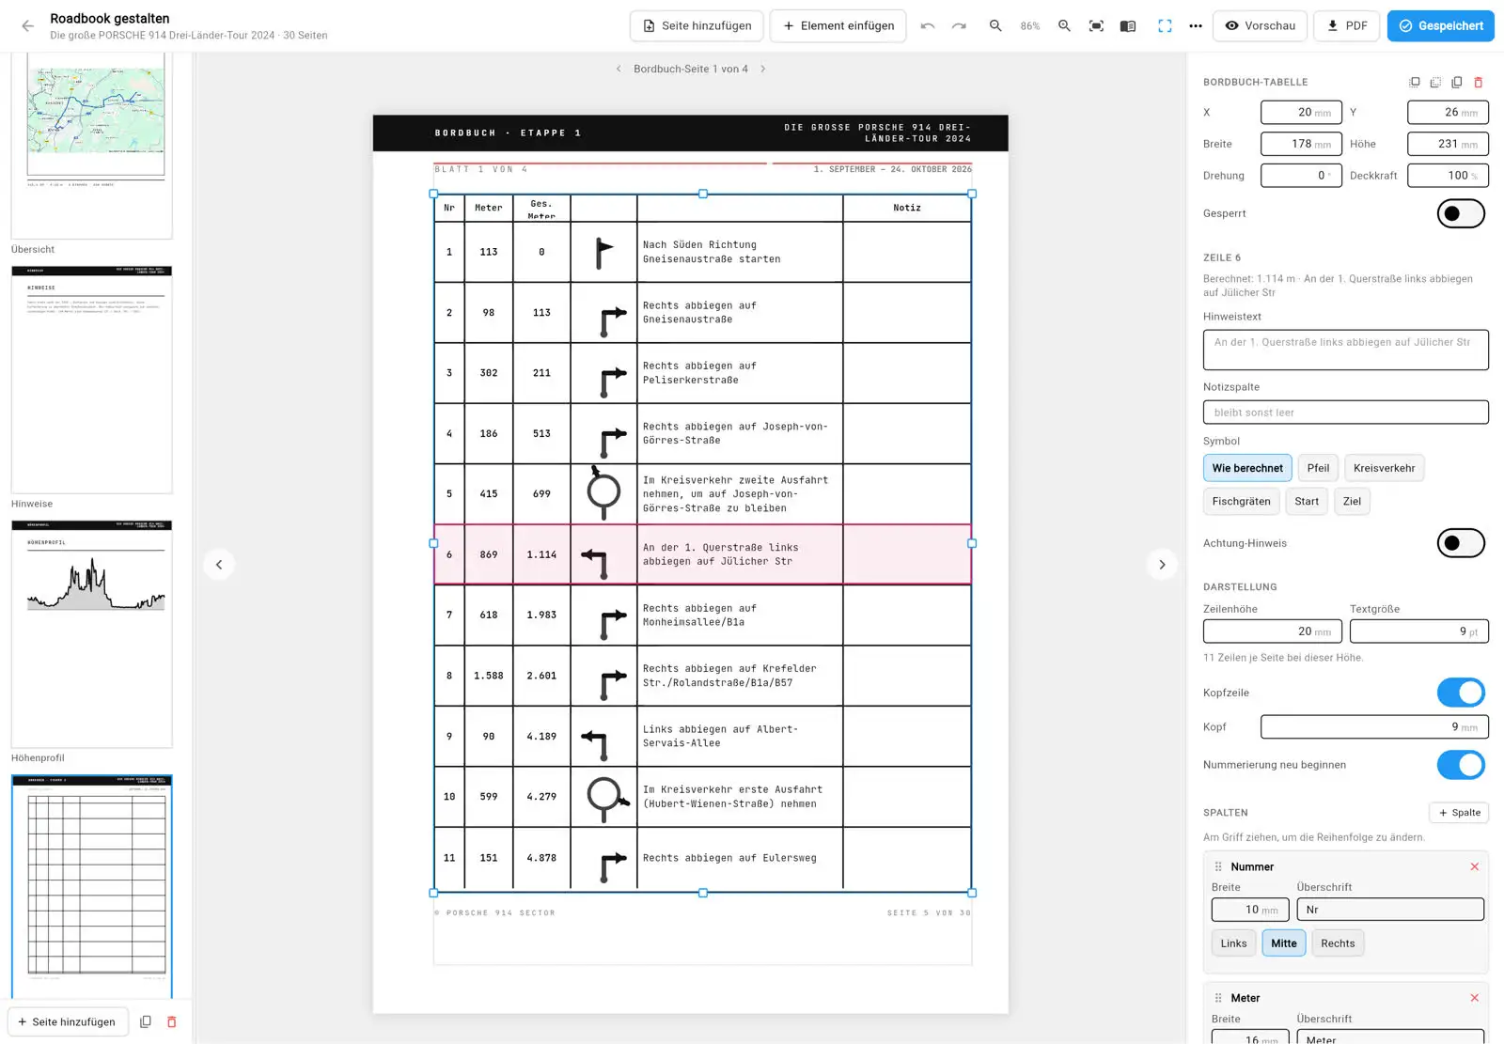Zoom in on the page view

[x=1064, y=26]
